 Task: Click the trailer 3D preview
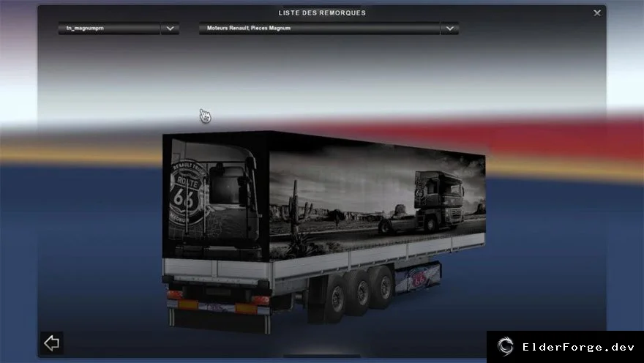[323, 232]
